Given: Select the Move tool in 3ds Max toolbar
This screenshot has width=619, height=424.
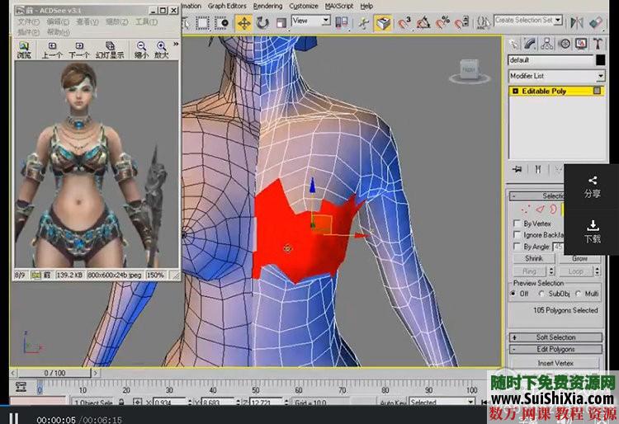Looking at the screenshot, I should pyautogui.click(x=244, y=23).
